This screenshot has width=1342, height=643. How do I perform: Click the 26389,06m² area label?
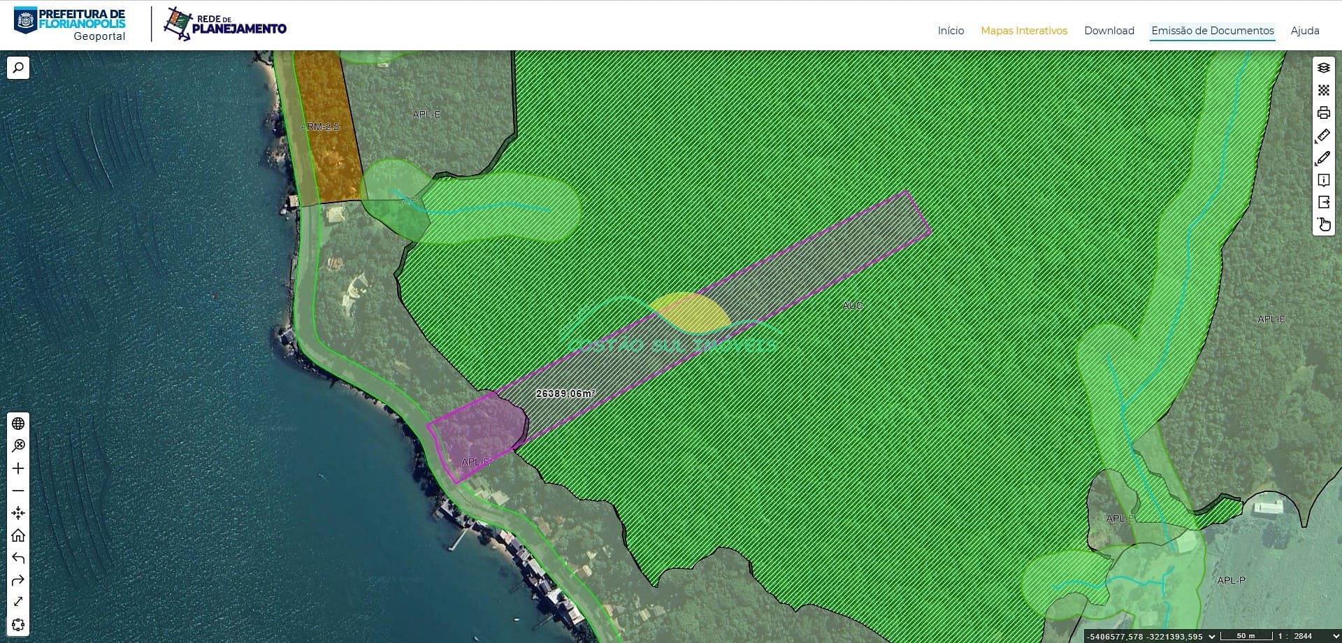565,393
